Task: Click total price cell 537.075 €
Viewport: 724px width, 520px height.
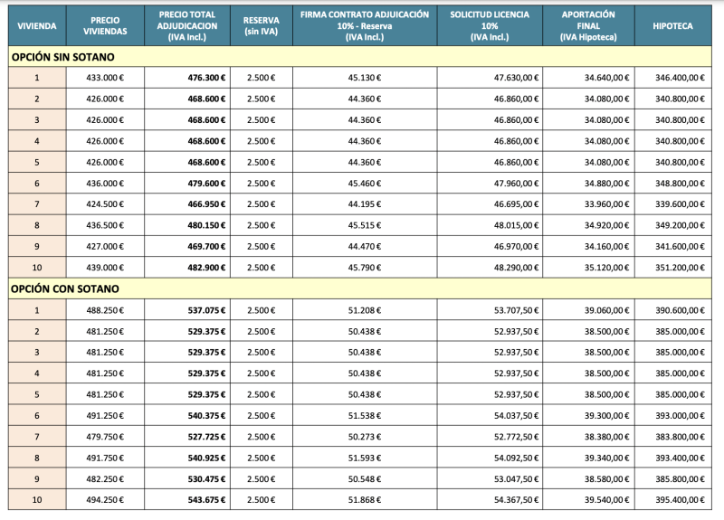Action: point(187,310)
